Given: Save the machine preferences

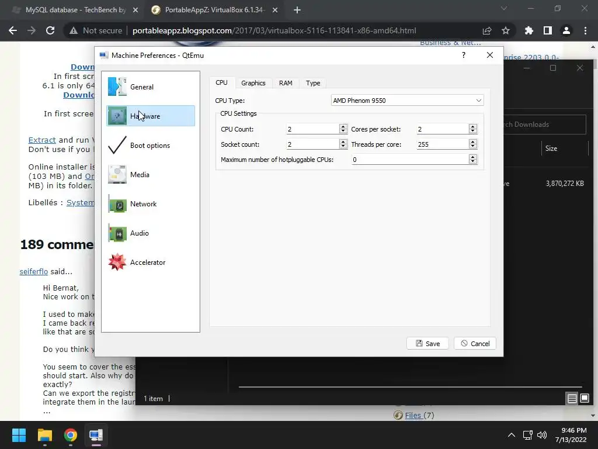Looking at the screenshot, I should tap(427, 344).
